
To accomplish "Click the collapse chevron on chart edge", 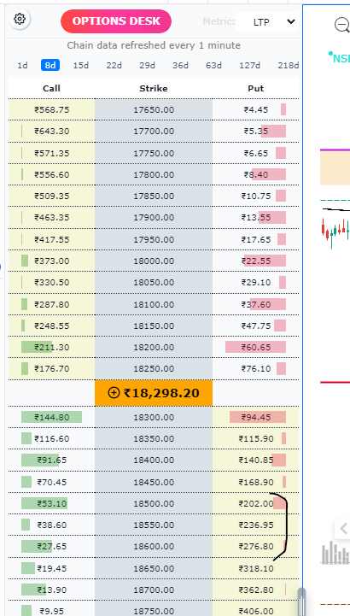I will coord(343,529).
